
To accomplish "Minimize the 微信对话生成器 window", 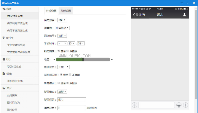I will (x=182, y=3).
